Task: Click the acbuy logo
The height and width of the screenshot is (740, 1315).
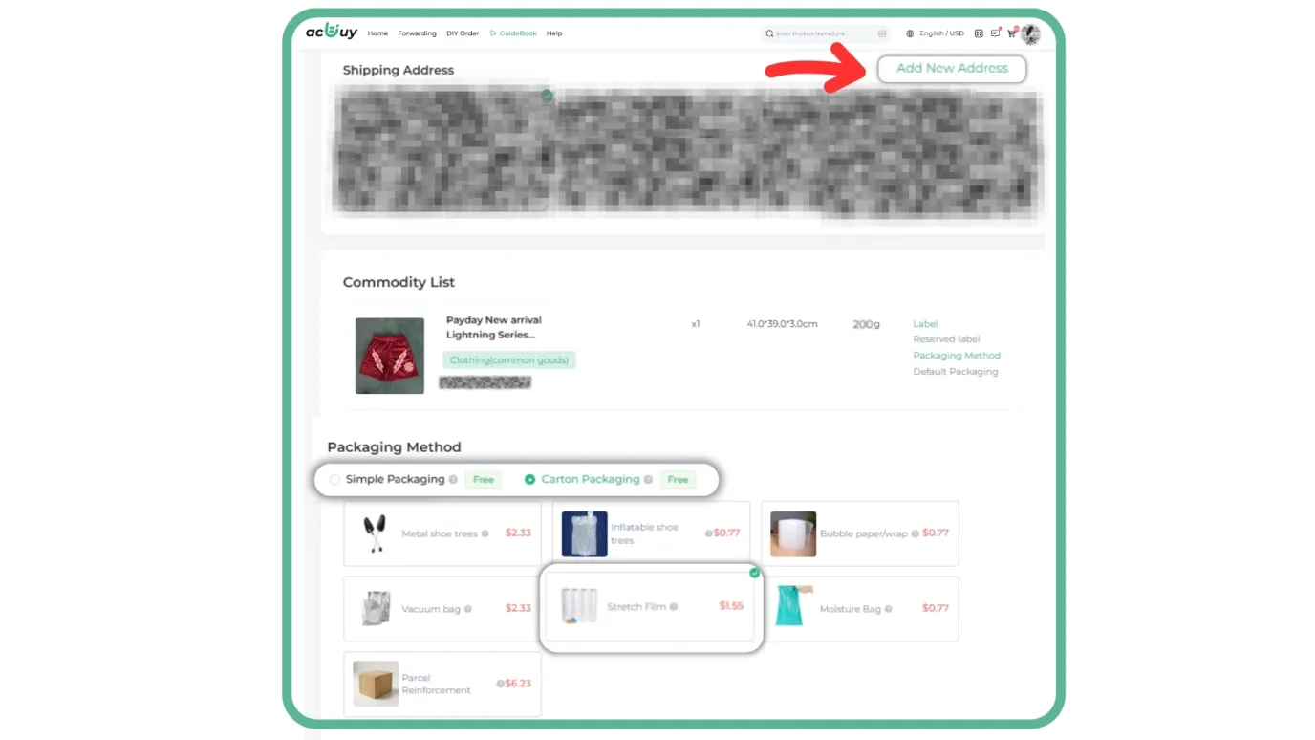Action: click(x=331, y=33)
